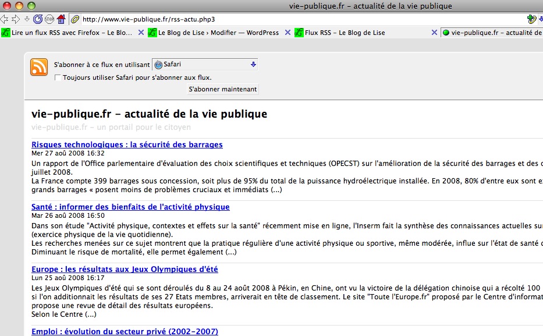Click the add bookmark icon in address bar
This screenshot has width=543, height=336.
(x=531, y=19)
